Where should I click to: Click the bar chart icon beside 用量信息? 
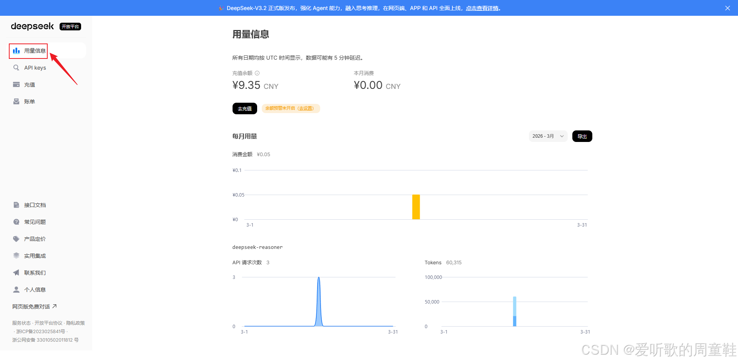click(x=16, y=51)
